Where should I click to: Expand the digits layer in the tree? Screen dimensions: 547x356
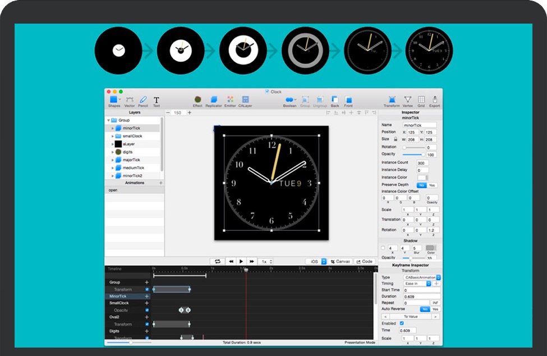(x=112, y=152)
